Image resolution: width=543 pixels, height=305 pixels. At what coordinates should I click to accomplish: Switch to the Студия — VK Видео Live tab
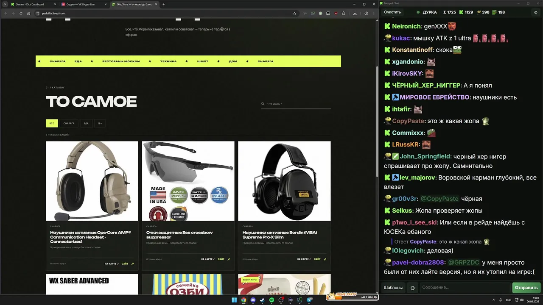tap(84, 4)
